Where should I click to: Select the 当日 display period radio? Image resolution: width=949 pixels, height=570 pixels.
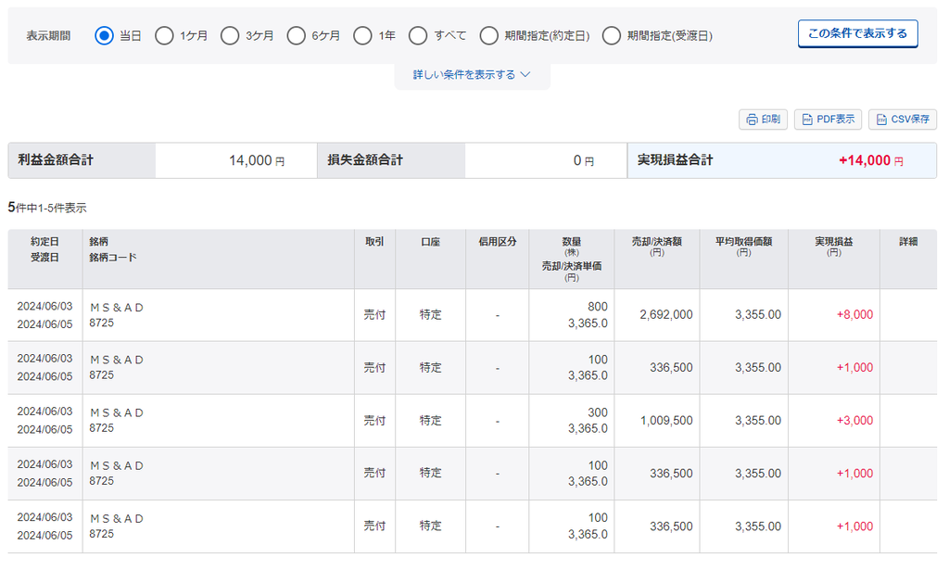pos(105,36)
